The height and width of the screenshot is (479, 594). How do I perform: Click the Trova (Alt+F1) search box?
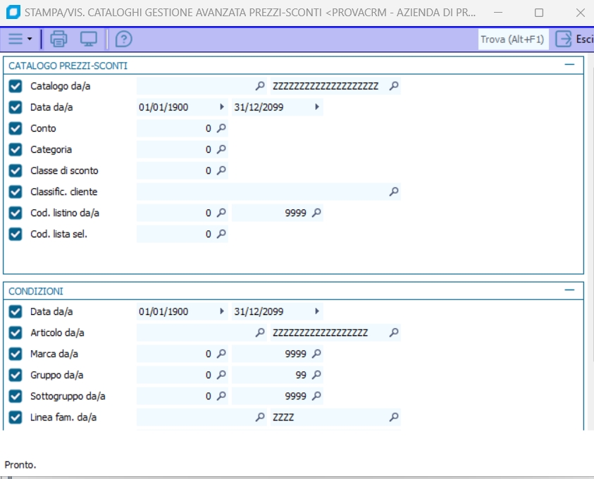[x=512, y=39]
